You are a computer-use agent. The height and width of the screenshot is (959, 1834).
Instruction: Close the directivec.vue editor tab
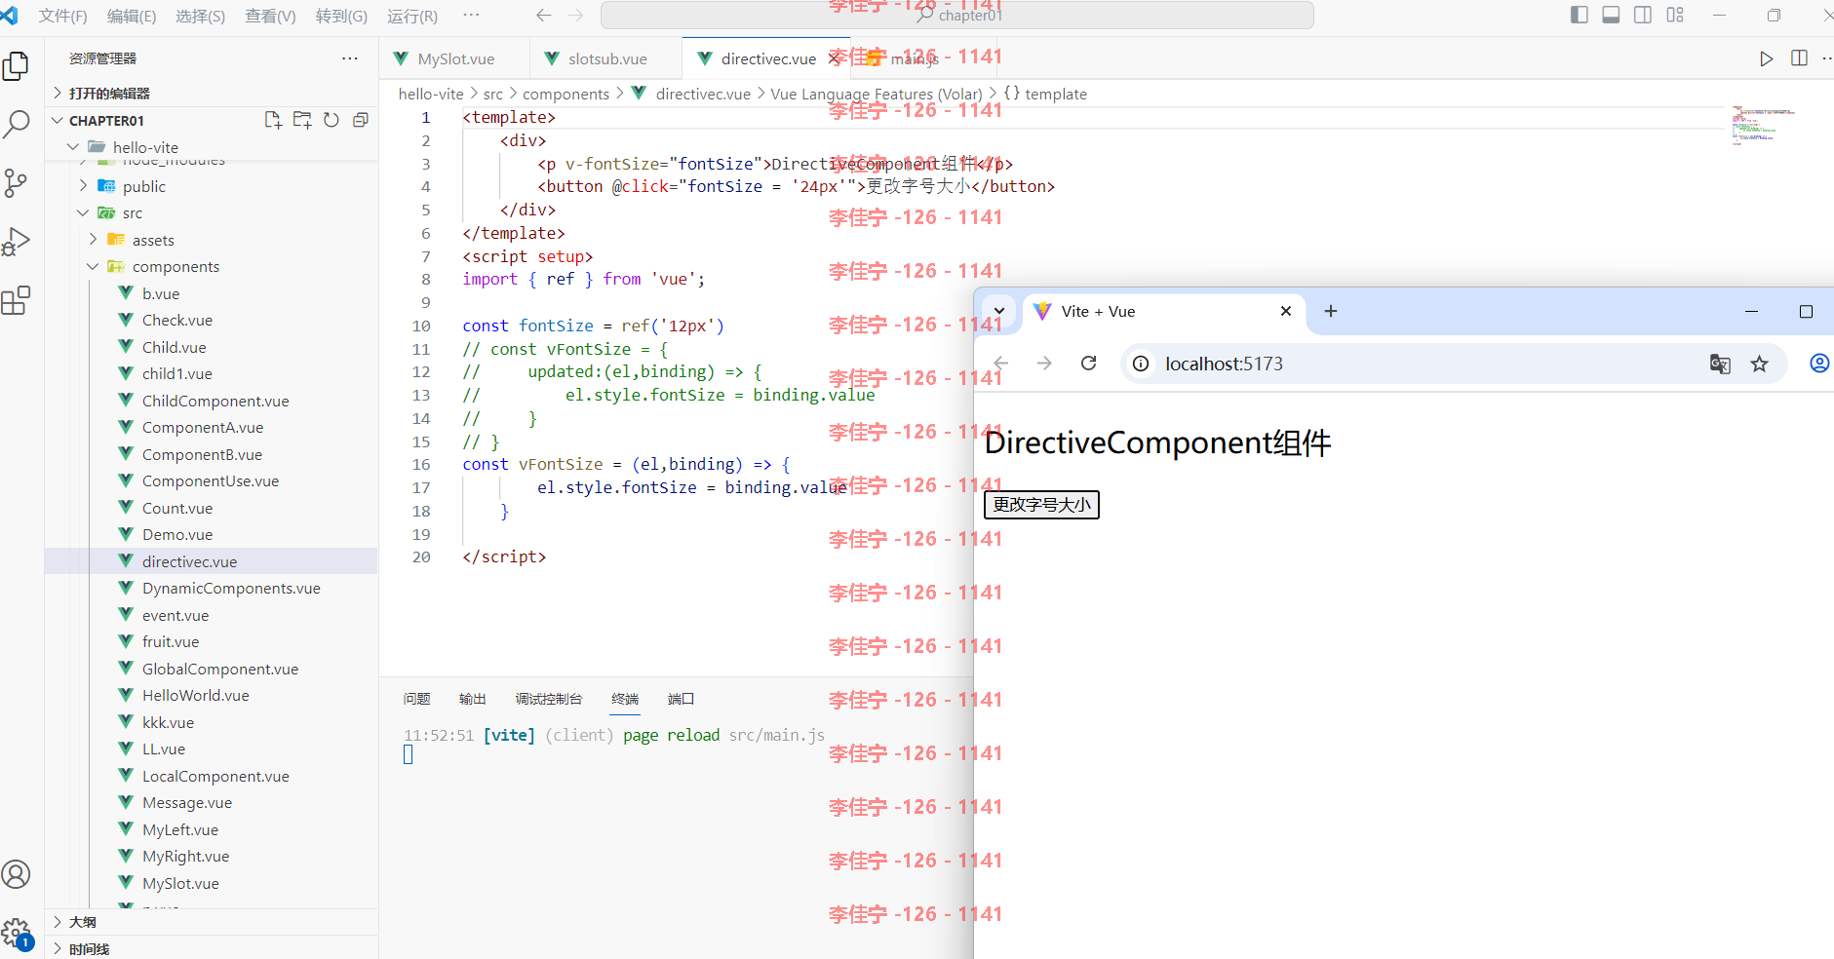click(834, 58)
